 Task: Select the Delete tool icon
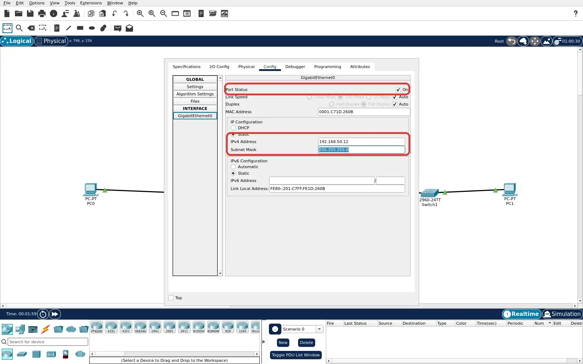(31, 28)
